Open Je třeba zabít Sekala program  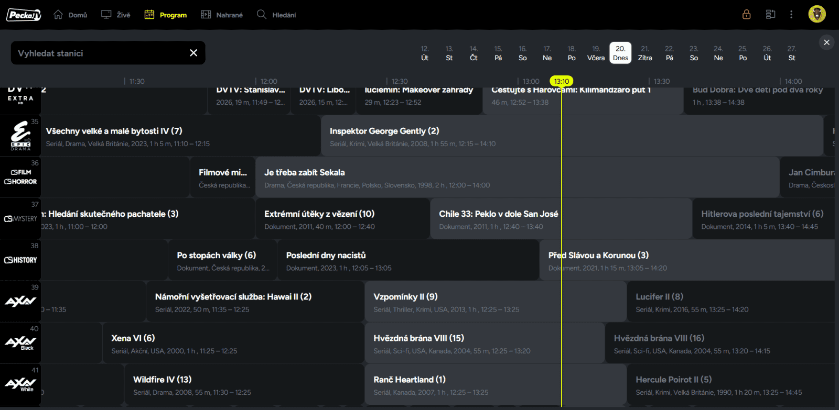pos(518,177)
